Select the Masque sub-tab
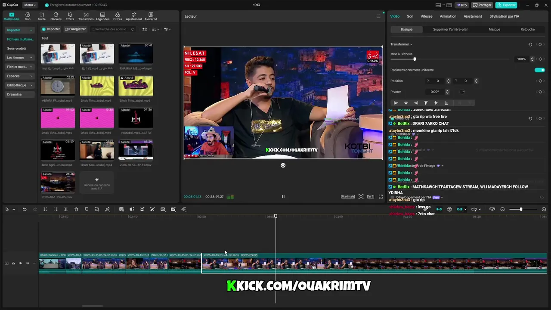 click(x=494, y=29)
